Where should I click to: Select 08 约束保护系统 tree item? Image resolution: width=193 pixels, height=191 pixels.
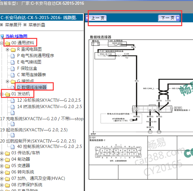click(27, 185)
